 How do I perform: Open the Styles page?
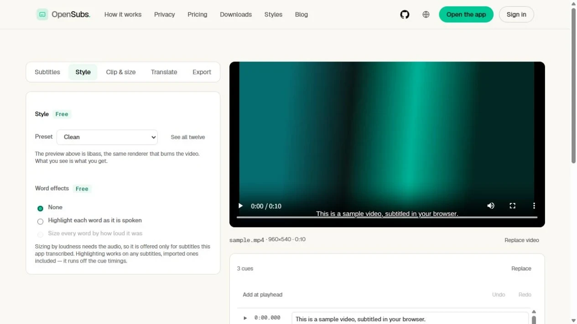[x=273, y=15]
